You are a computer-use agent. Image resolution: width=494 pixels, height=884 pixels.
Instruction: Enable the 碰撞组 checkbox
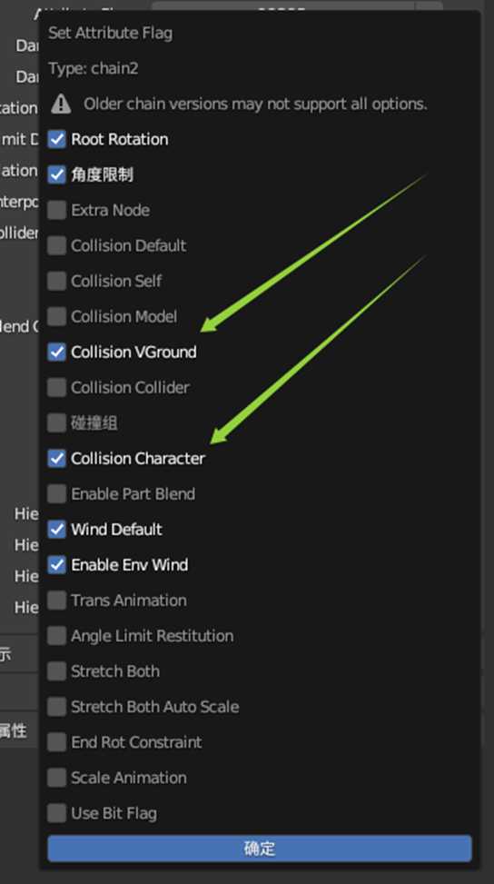[x=57, y=422]
